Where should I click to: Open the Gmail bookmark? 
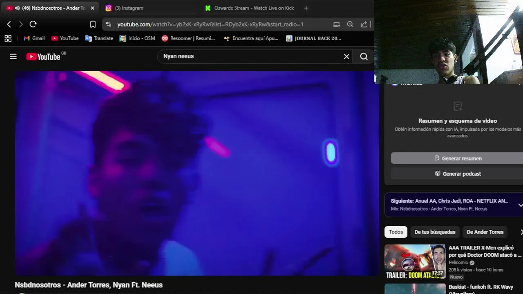click(x=34, y=38)
